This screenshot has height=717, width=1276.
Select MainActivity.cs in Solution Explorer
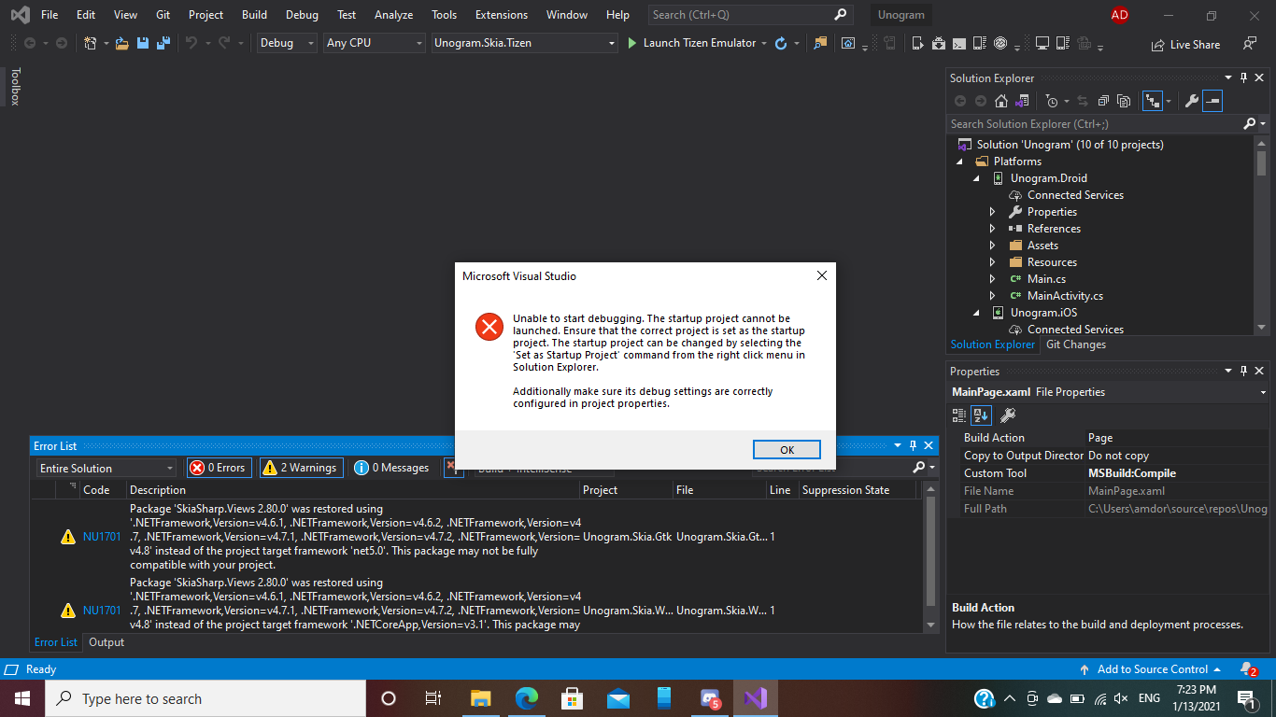tap(1065, 296)
